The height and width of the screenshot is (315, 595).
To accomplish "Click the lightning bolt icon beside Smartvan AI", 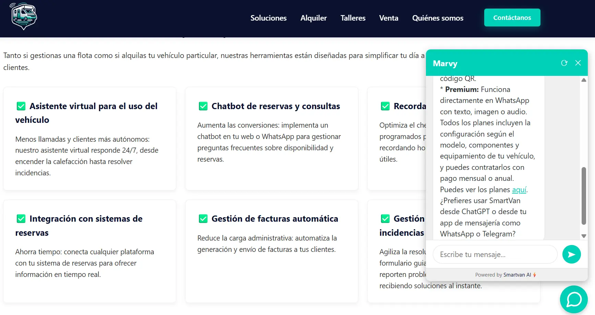I will [x=535, y=275].
